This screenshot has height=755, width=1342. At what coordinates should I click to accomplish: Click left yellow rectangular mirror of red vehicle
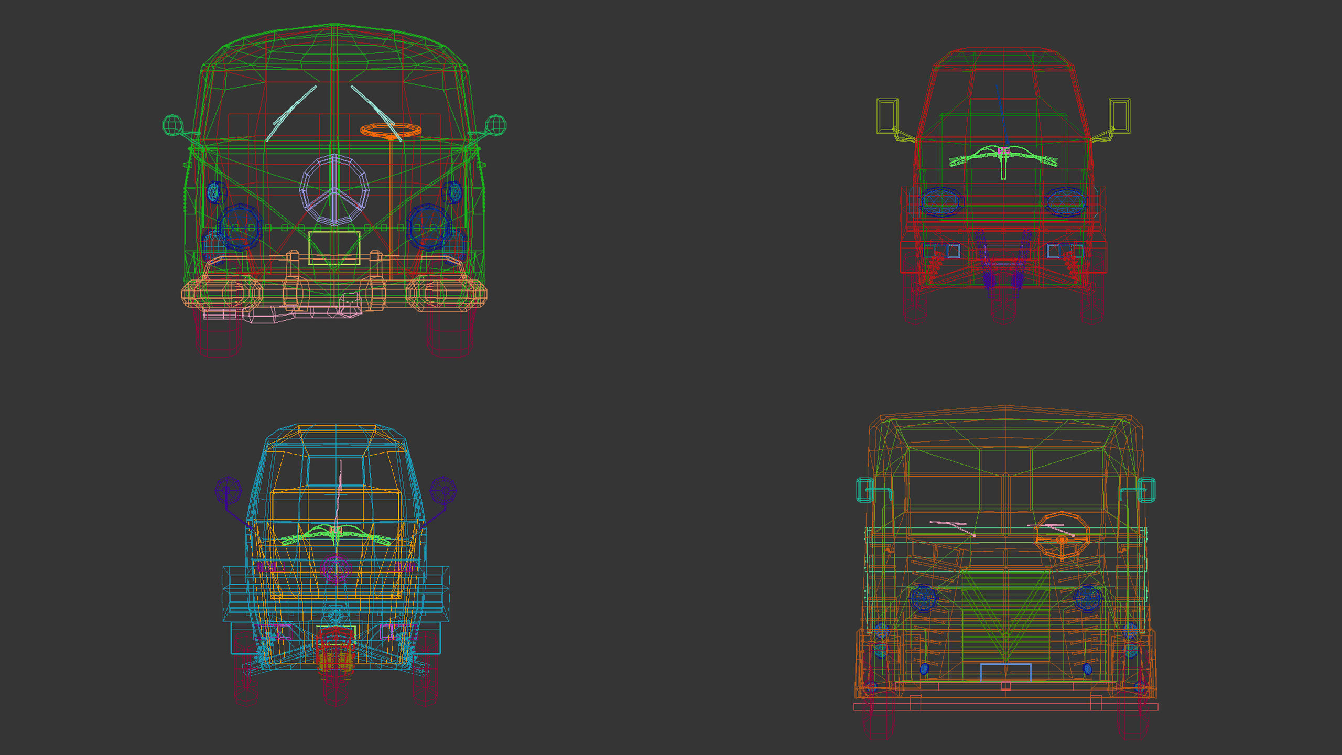[x=887, y=115]
